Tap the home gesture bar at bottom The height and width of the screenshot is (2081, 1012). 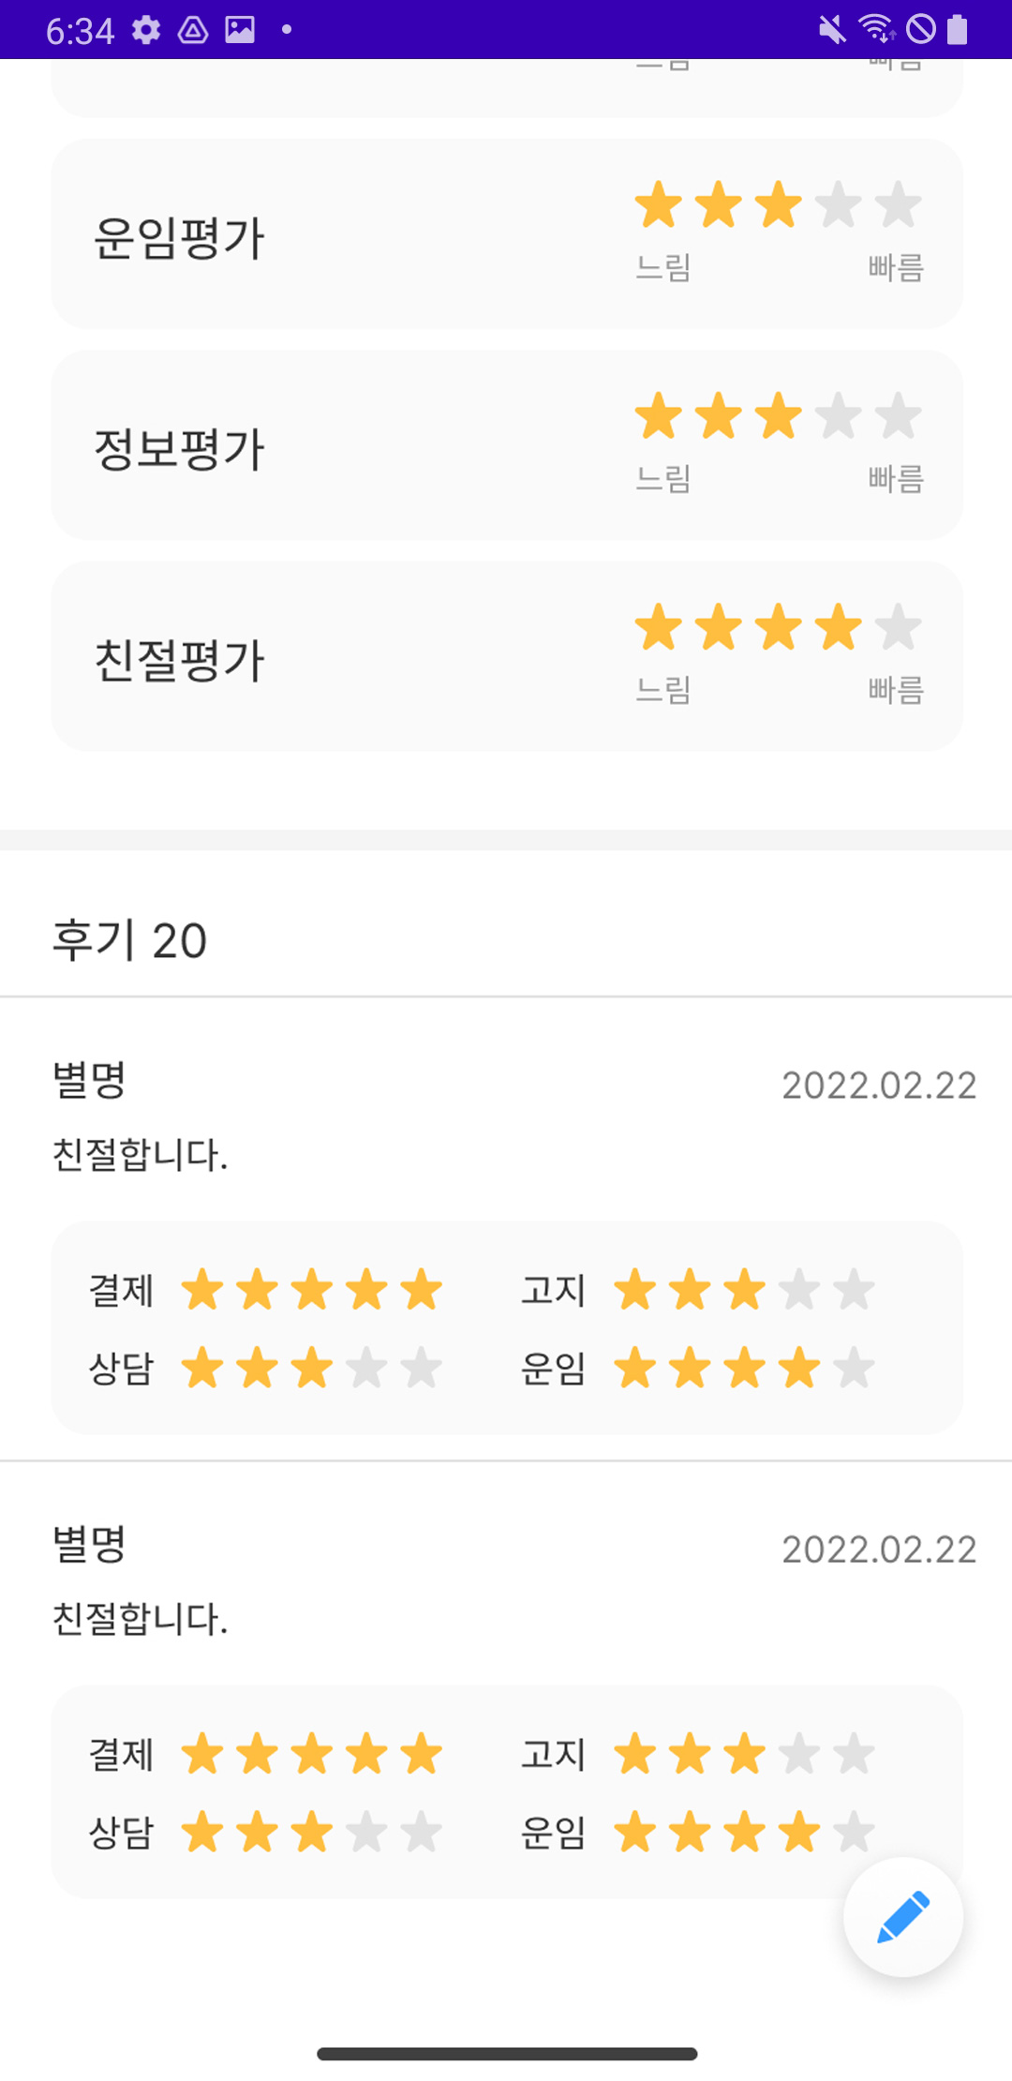click(506, 2054)
